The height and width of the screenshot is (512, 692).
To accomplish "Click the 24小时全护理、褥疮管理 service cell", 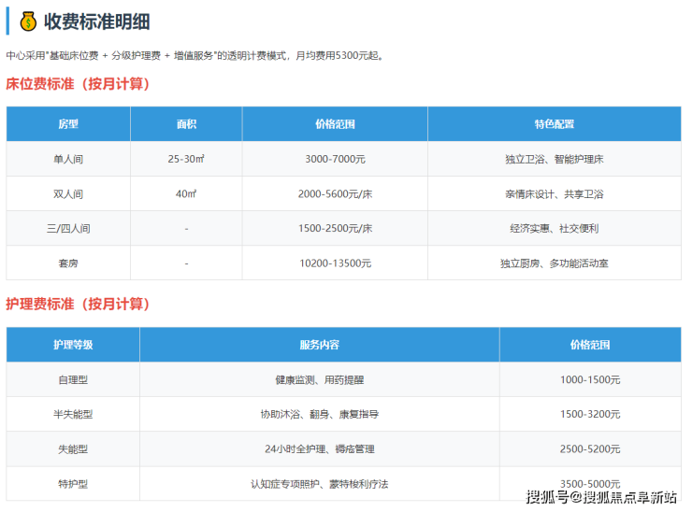I will [x=319, y=449].
